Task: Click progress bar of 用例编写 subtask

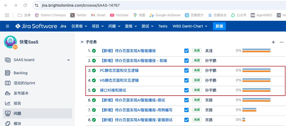Action: point(249,110)
